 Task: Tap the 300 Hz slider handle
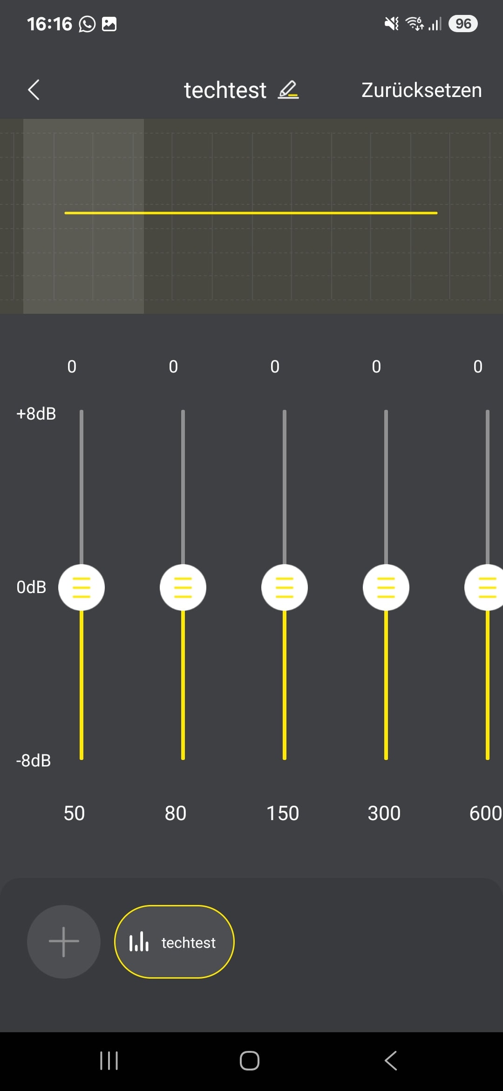tap(386, 587)
